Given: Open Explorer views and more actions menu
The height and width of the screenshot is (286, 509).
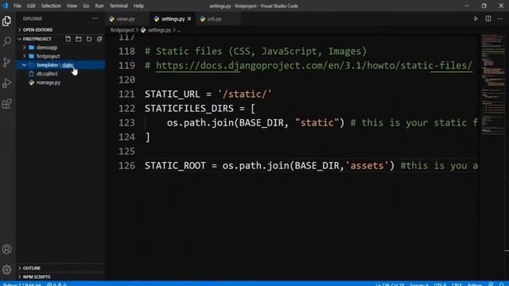Looking at the screenshot, I should [95, 18].
